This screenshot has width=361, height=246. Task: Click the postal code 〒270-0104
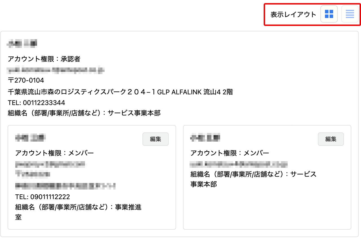coord(26,80)
